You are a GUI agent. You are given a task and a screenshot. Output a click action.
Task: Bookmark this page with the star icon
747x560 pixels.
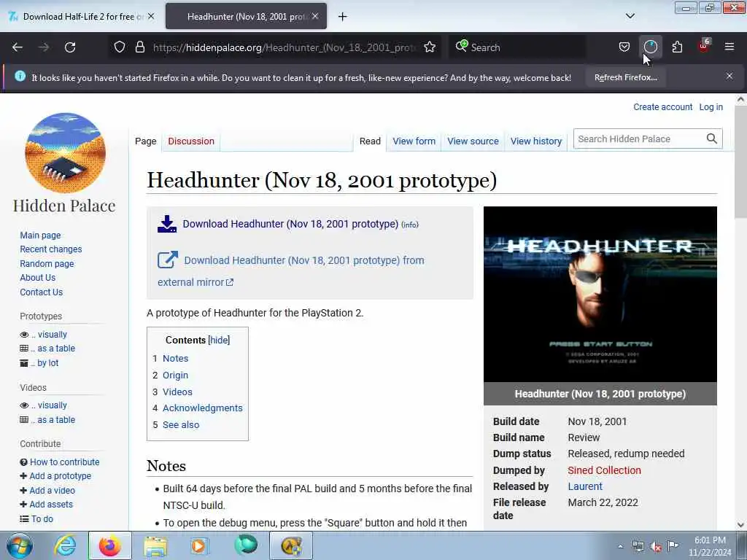(x=430, y=47)
